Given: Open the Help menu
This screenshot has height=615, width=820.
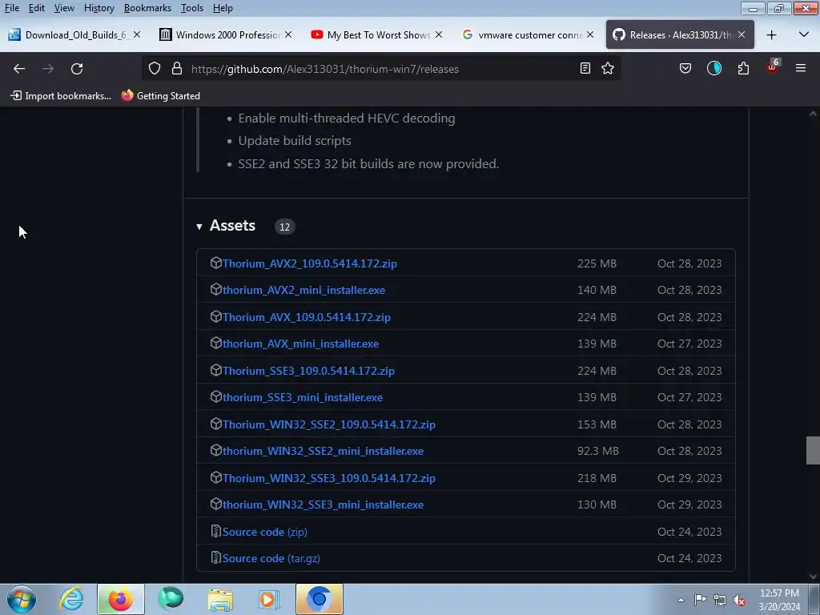Looking at the screenshot, I should click(223, 8).
